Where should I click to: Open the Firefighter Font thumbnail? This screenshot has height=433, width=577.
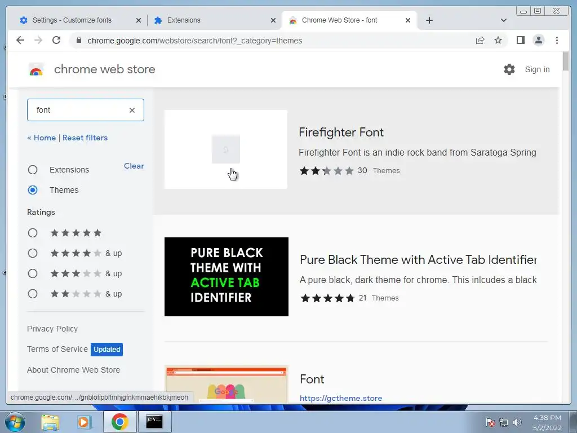click(226, 149)
